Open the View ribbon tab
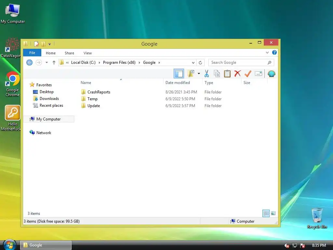Screen dimensions: 333x250 click(87, 53)
